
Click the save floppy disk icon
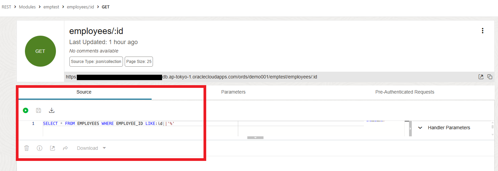38,110
